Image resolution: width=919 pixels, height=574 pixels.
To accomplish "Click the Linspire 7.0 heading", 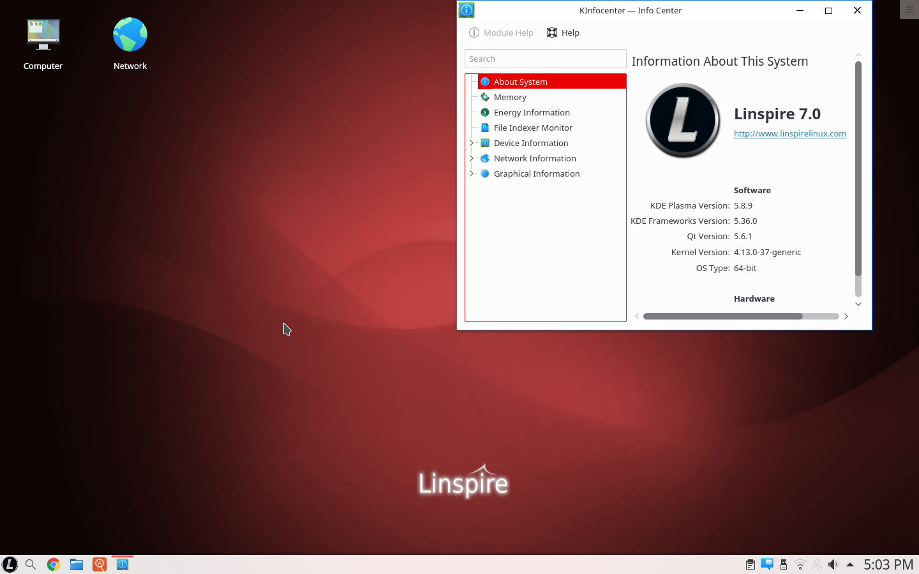I will coord(777,114).
